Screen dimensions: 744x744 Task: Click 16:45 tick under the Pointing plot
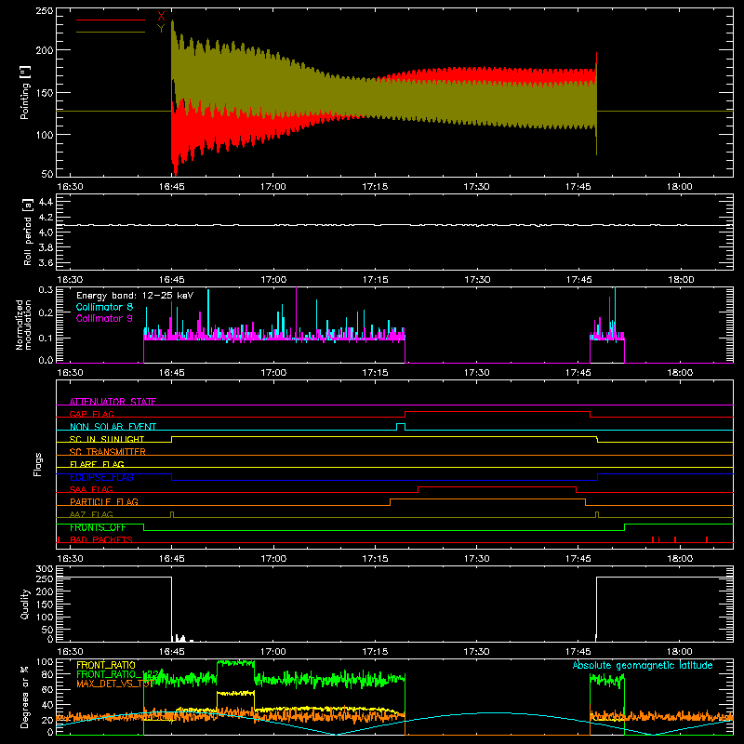tap(172, 187)
